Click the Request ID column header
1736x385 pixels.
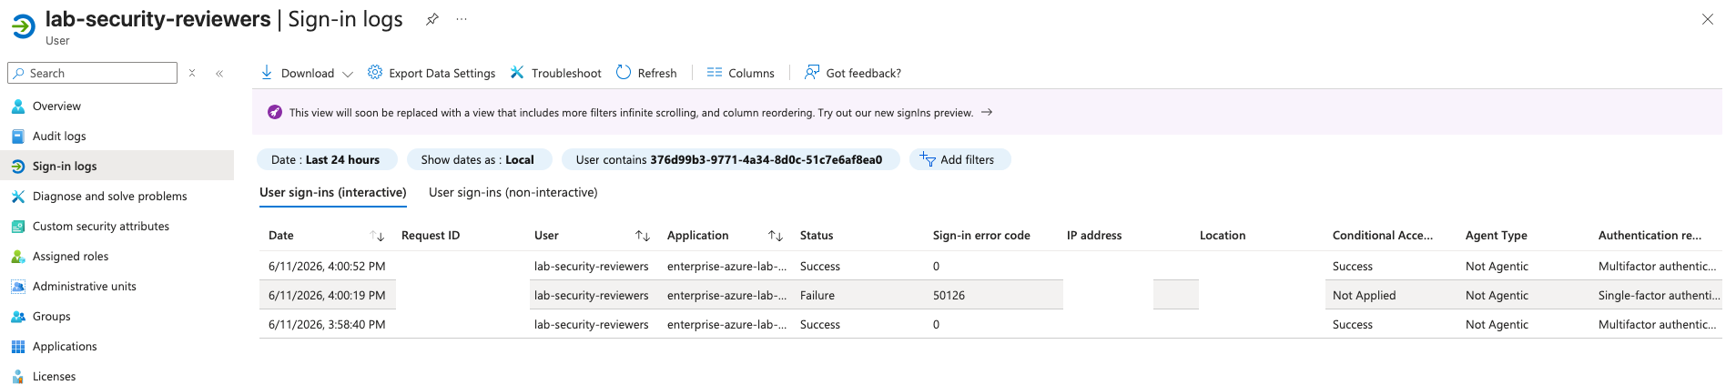tap(431, 235)
